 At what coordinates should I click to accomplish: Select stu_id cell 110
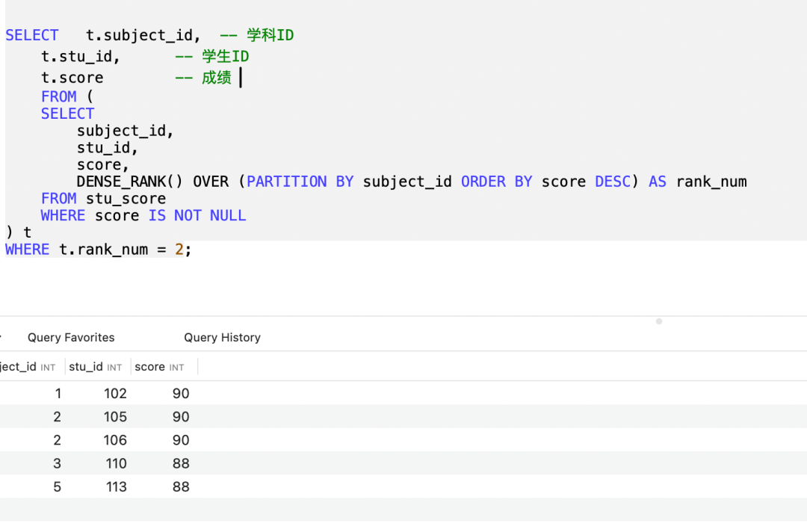(x=117, y=463)
